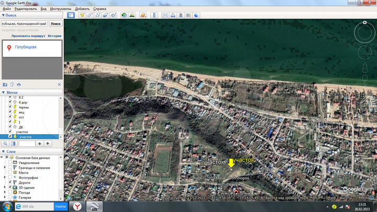
Task: Click the search address input field
Action: 24,23
